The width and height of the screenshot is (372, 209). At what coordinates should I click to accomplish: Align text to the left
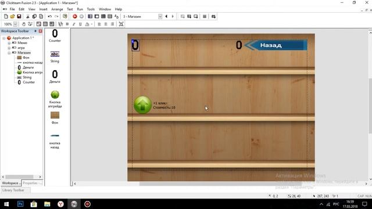tap(99, 24)
